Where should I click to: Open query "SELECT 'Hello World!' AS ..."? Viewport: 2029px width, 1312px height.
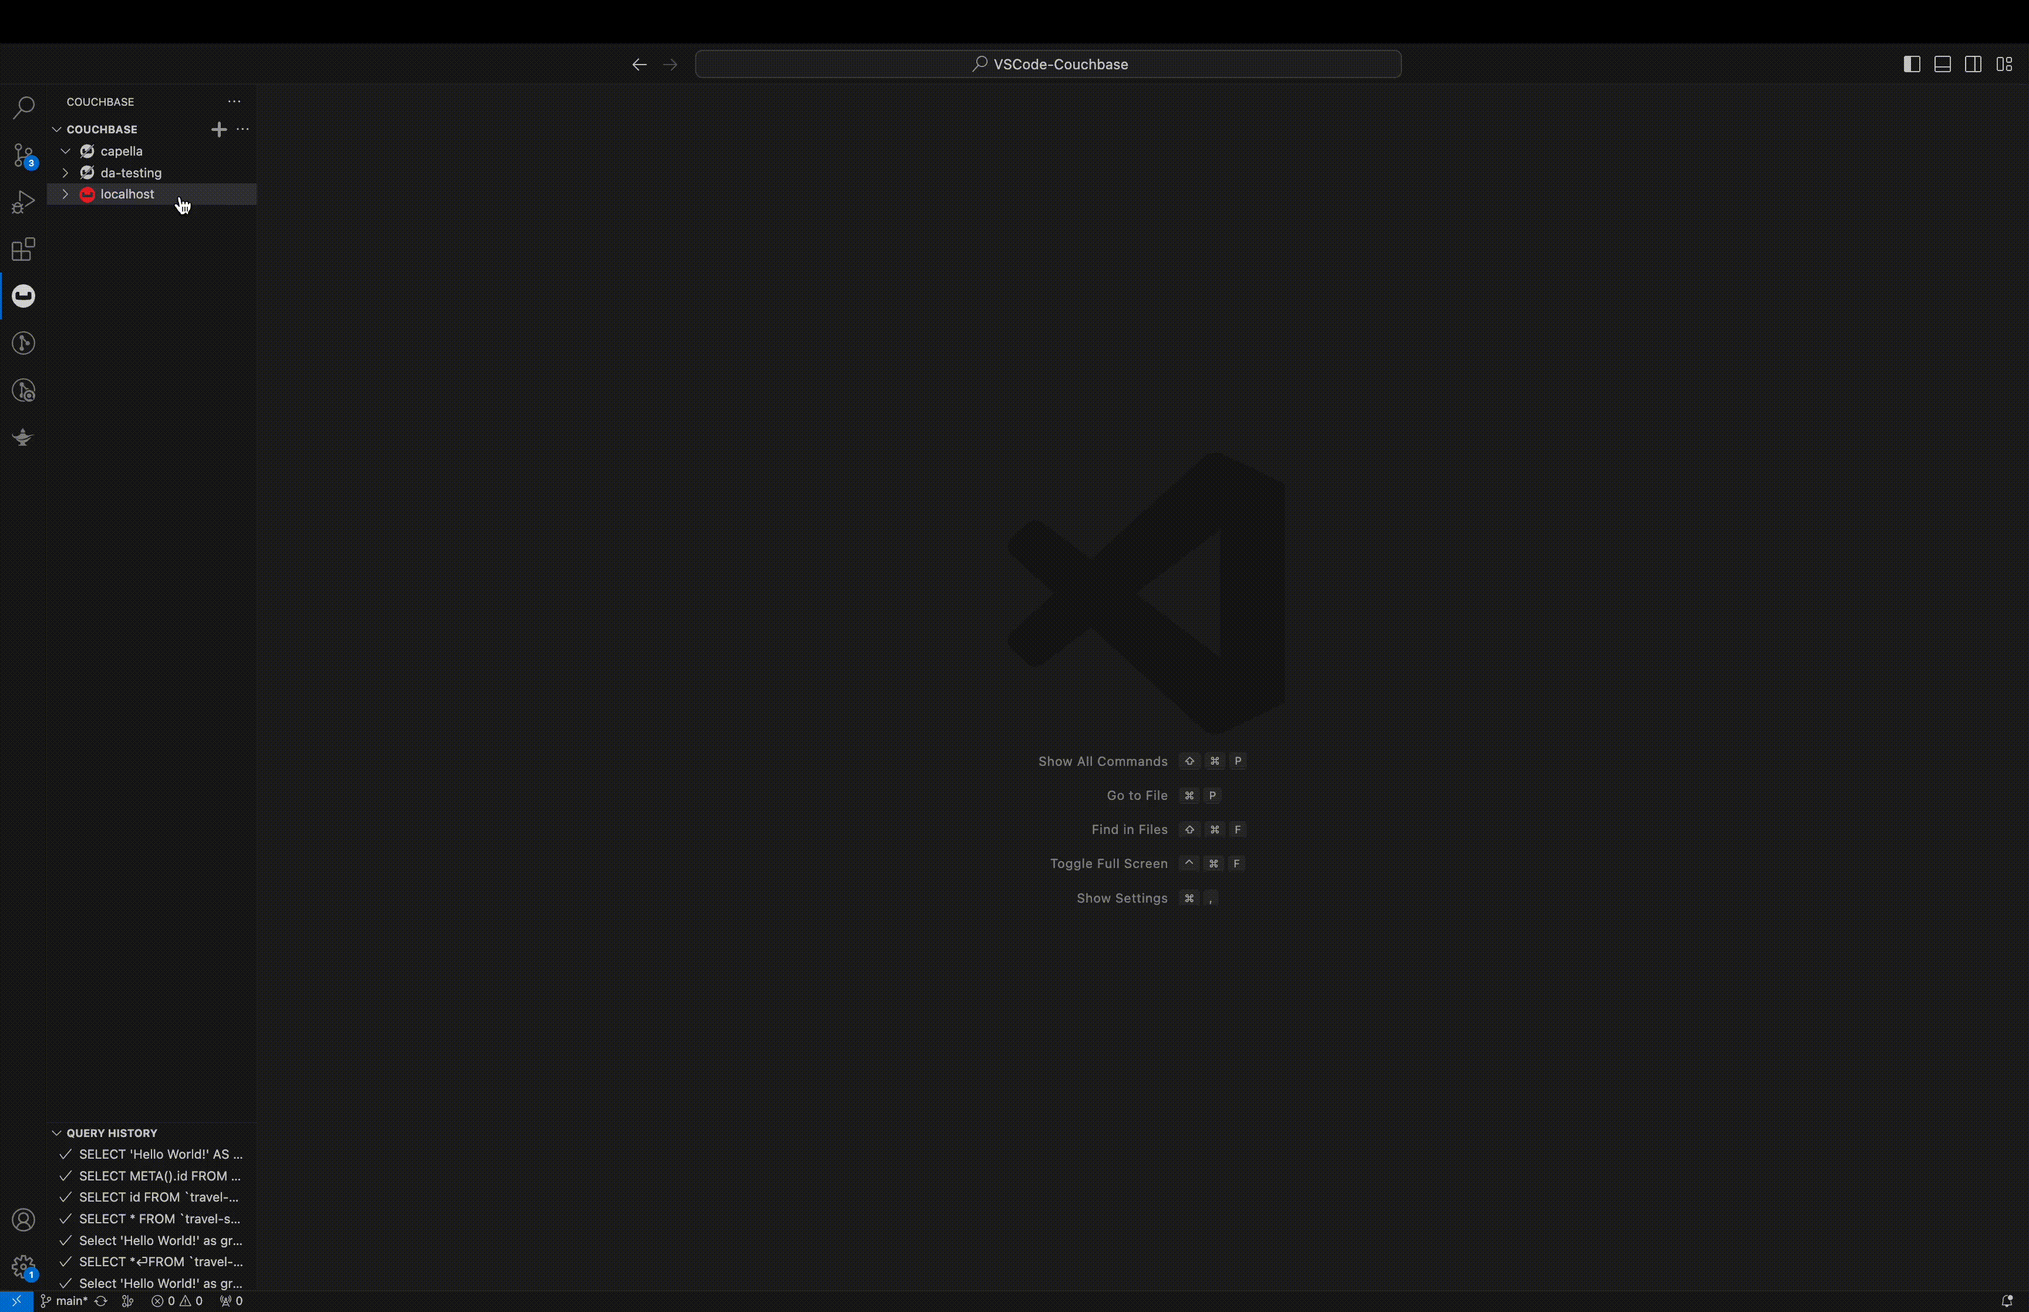151,1155
